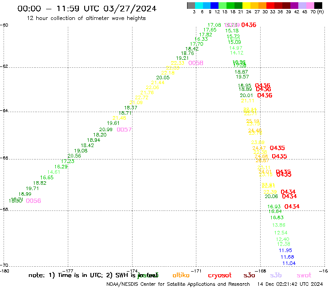
Task: Click the wave height value 16.63
Action: (277, 218)
